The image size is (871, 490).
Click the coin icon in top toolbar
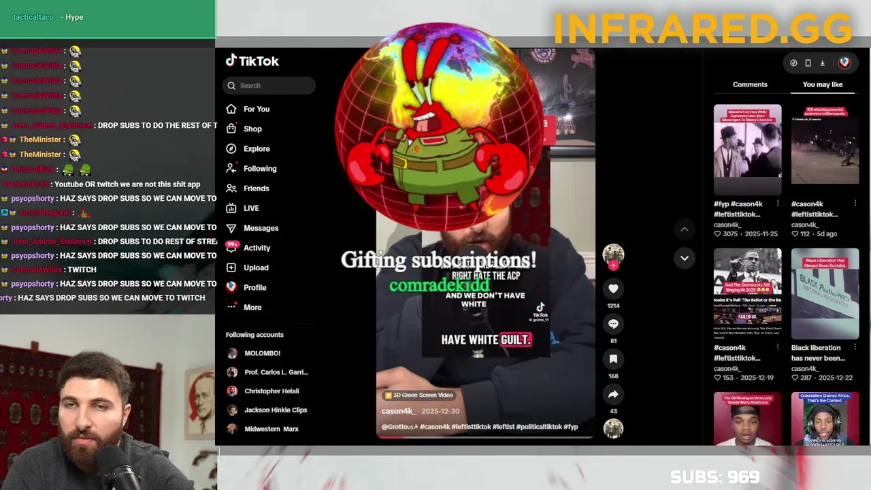coord(793,63)
